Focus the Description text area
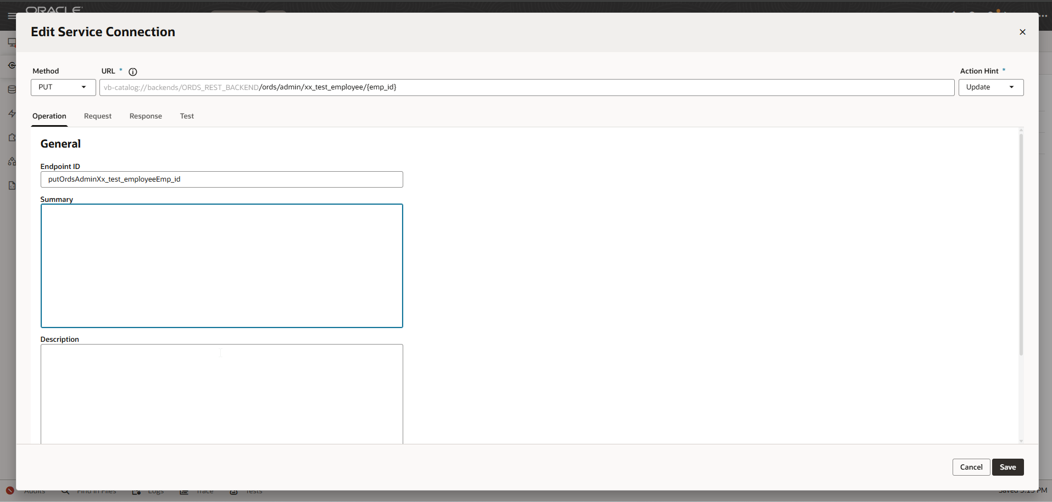 (x=221, y=392)
